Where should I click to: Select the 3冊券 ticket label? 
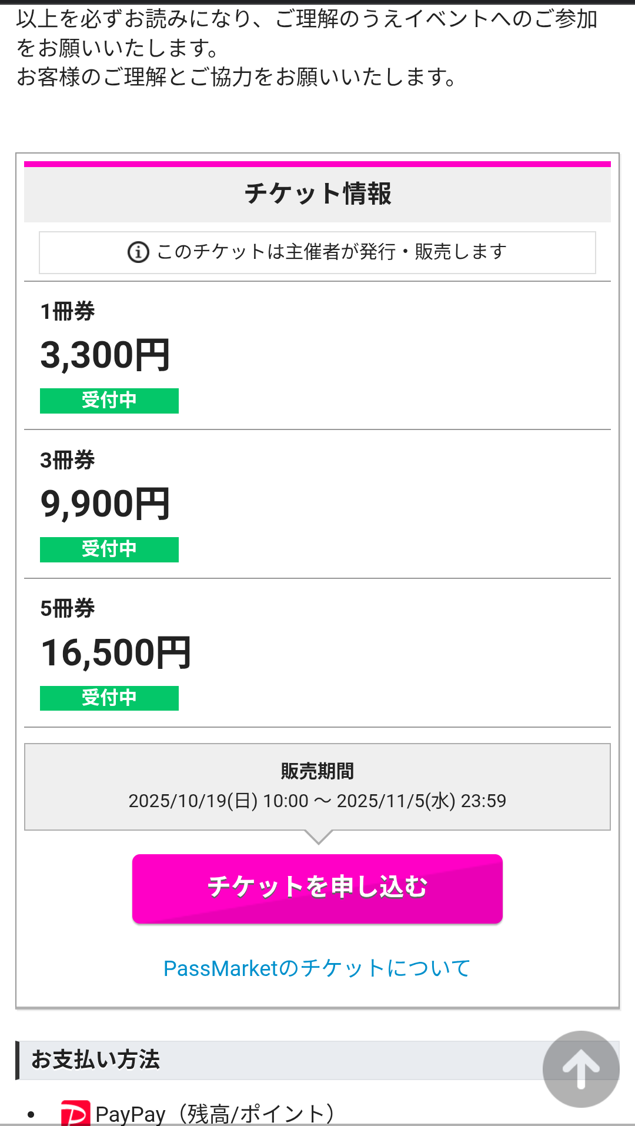coord(68,460)
